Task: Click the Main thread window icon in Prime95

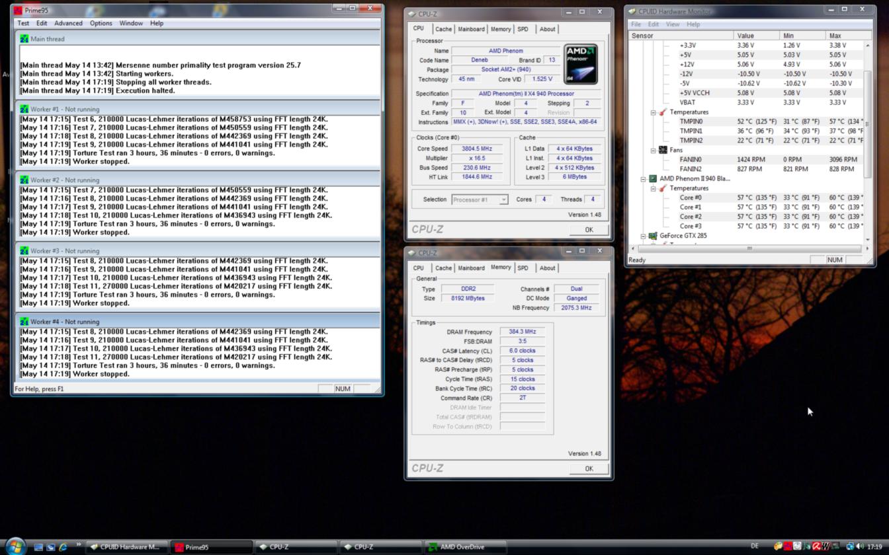Action: click(24, 39)
